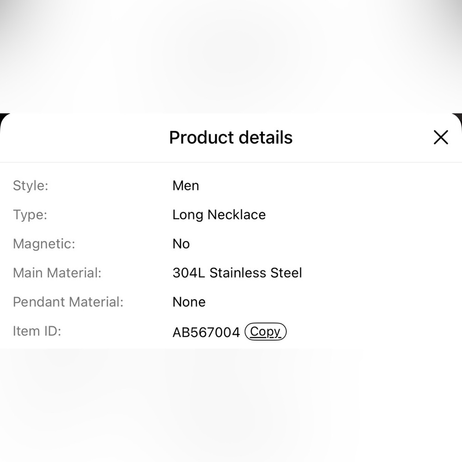
Task: Copy the Item ID
Action: click(x=266, y=332)
